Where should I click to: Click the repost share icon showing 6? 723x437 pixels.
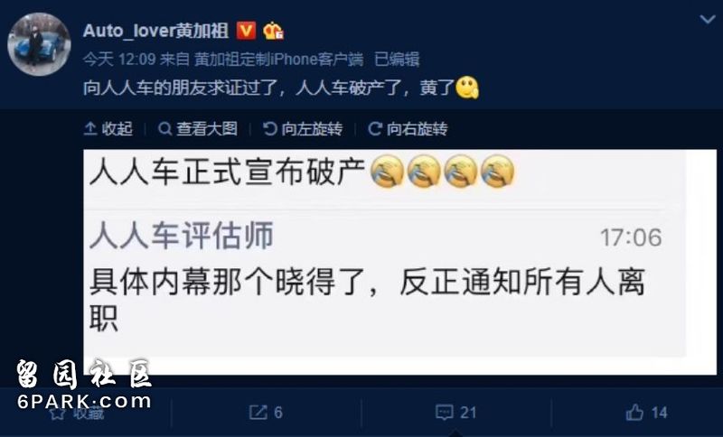[x=266, y=412]
